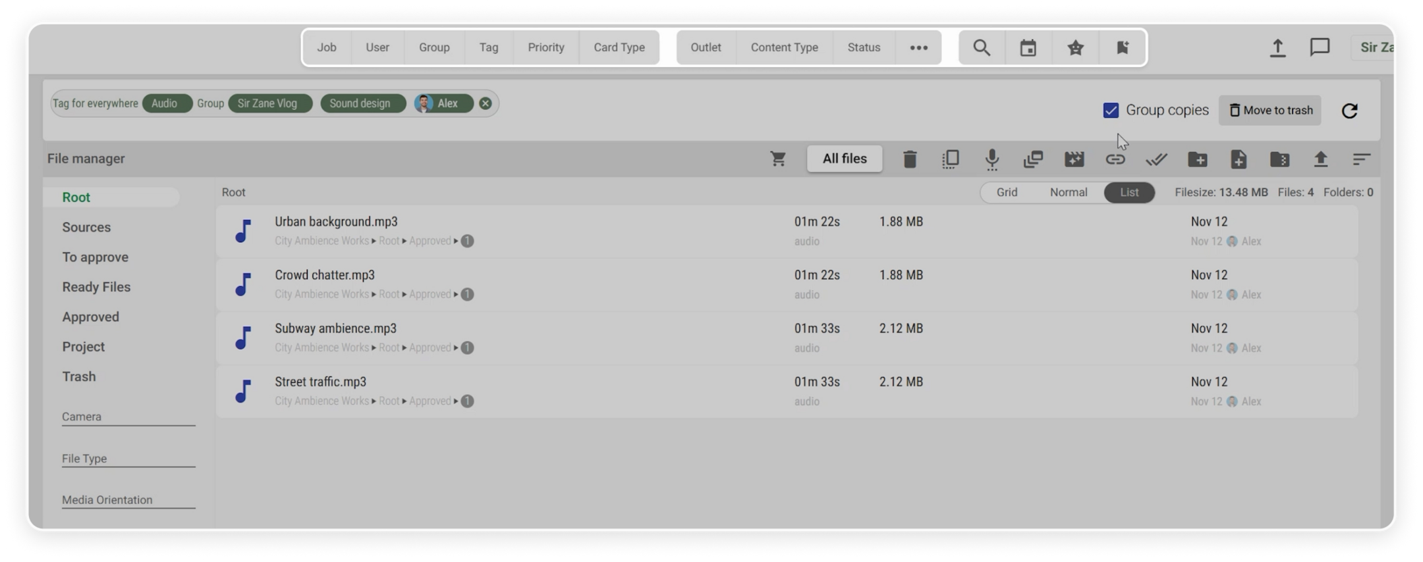Viewport: 1423px width, 562px height.
Task: Open the To approve folder
Action: [x=96, y=257]
